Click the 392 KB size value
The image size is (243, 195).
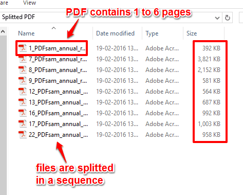211,48
